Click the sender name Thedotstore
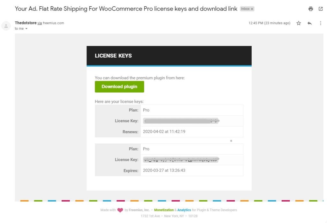The height and width of the screenshot is (223, 327). point(26,23)
